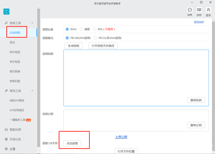This screenshot has height=154, width=215.
Task: Click the 密钥格式: label
Action: [x=48, y=38]
